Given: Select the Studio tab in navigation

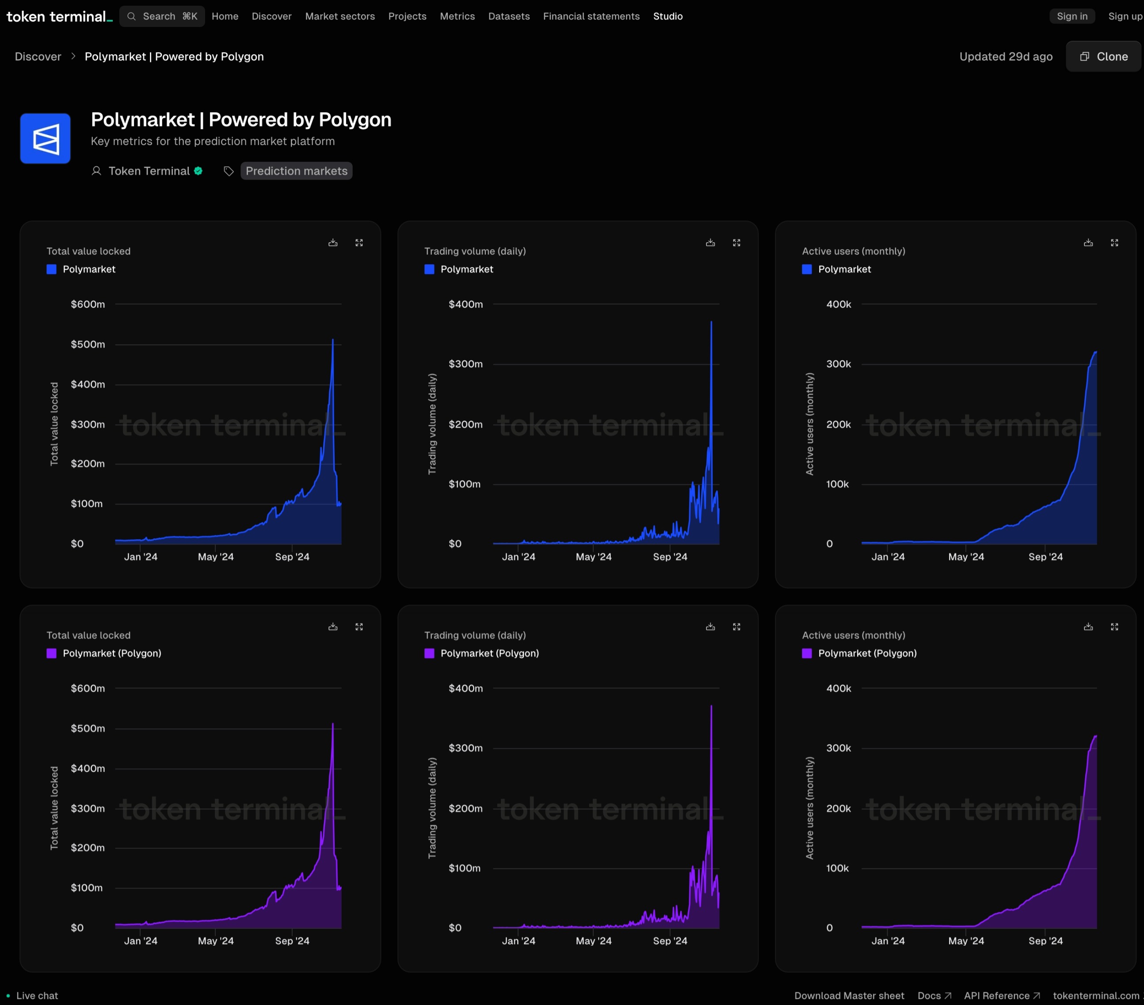Looking at the screenshot, I should 668,15.
